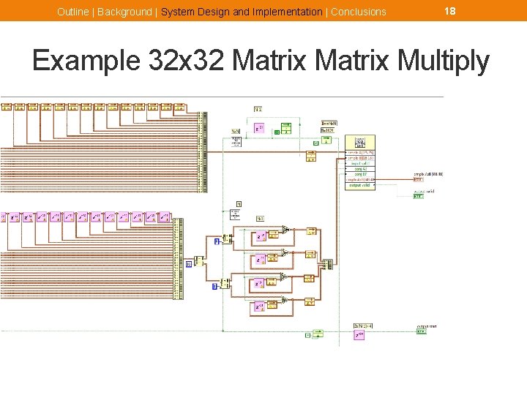The height and width of the screenshot is (395, 527).
Task: Jump to the Background section
Action: coord(124,12)
